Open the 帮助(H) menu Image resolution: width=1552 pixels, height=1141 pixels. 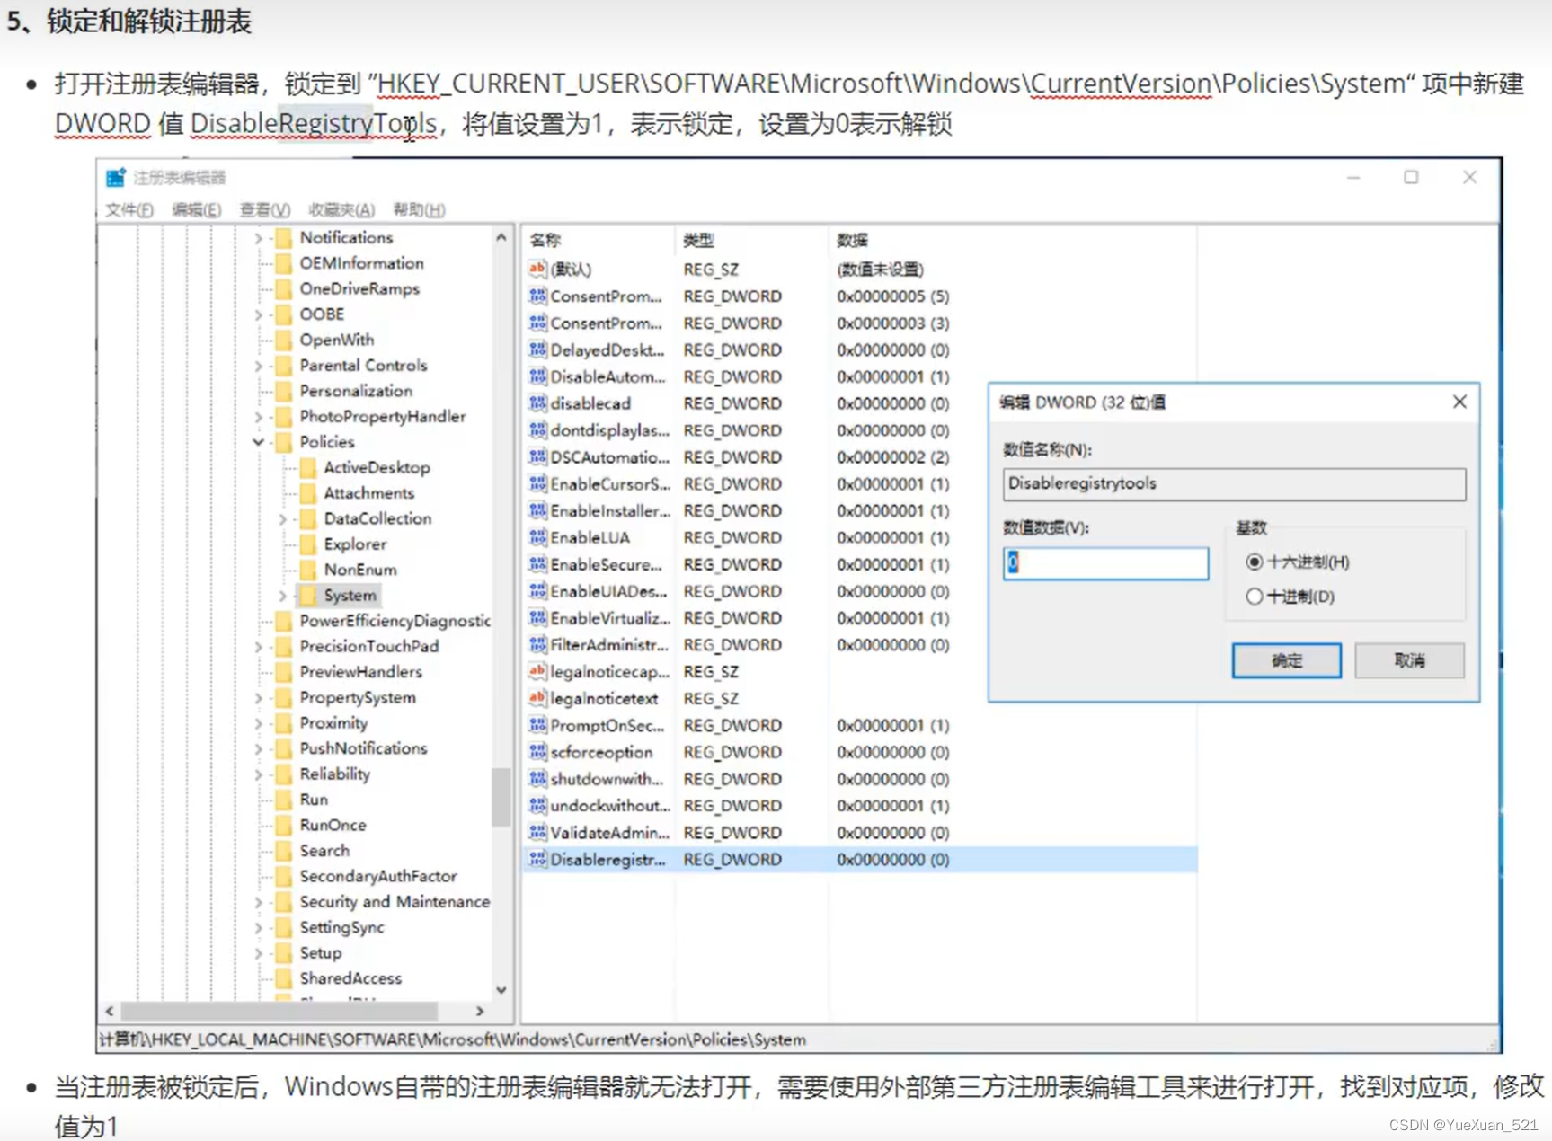tap(419, 210)
